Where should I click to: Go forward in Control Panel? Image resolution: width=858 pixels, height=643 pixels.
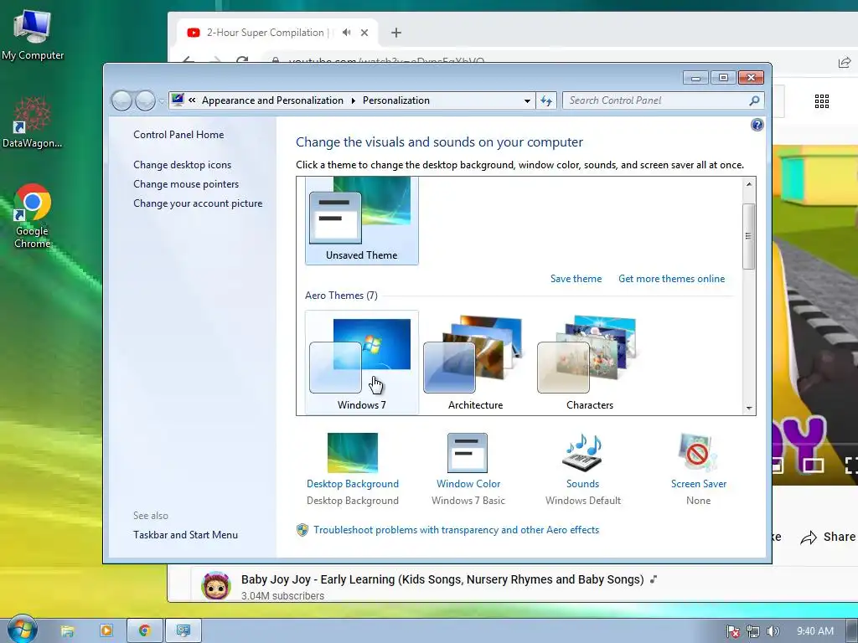(145, 100)
